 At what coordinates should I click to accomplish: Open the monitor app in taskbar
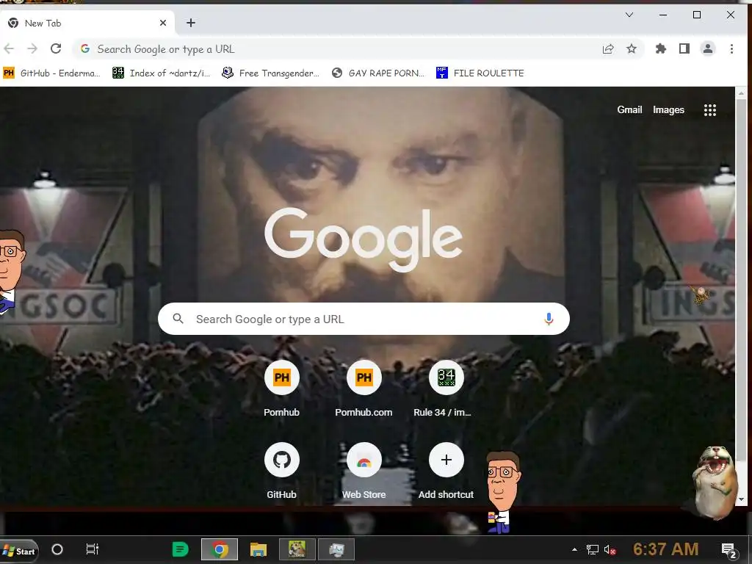coord(336,549)
